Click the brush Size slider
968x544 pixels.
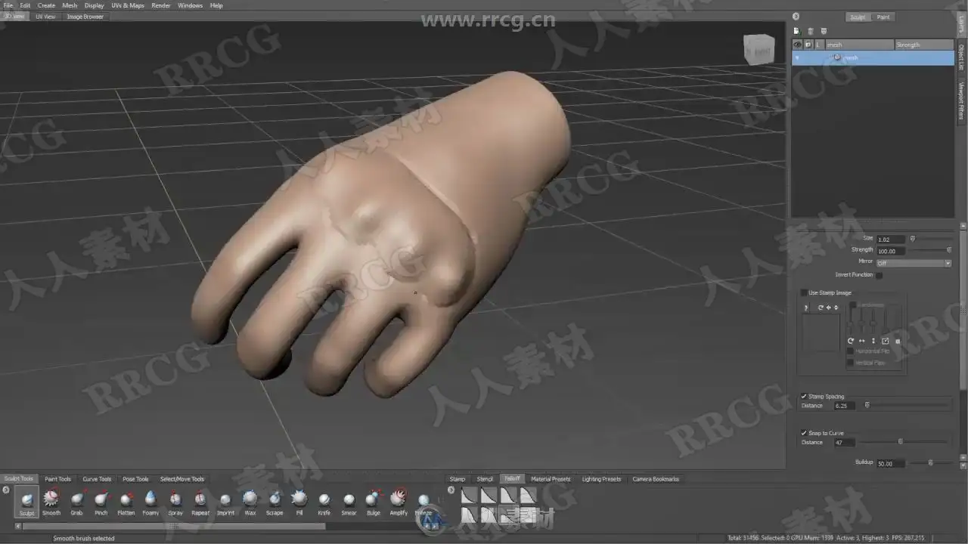[x=930, y=239]
